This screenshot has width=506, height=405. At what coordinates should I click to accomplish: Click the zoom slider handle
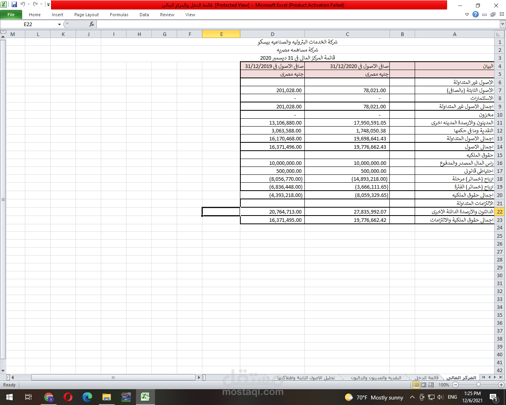point(478,385)
